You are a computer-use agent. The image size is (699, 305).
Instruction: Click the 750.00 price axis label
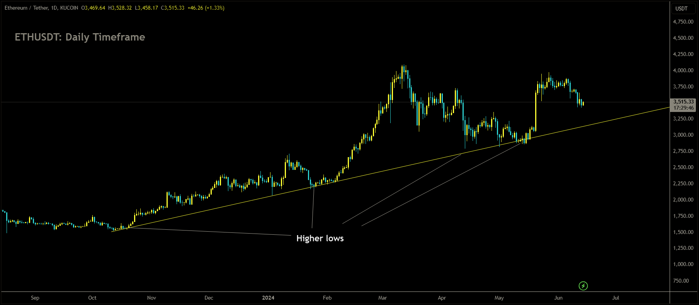(681, 281)
